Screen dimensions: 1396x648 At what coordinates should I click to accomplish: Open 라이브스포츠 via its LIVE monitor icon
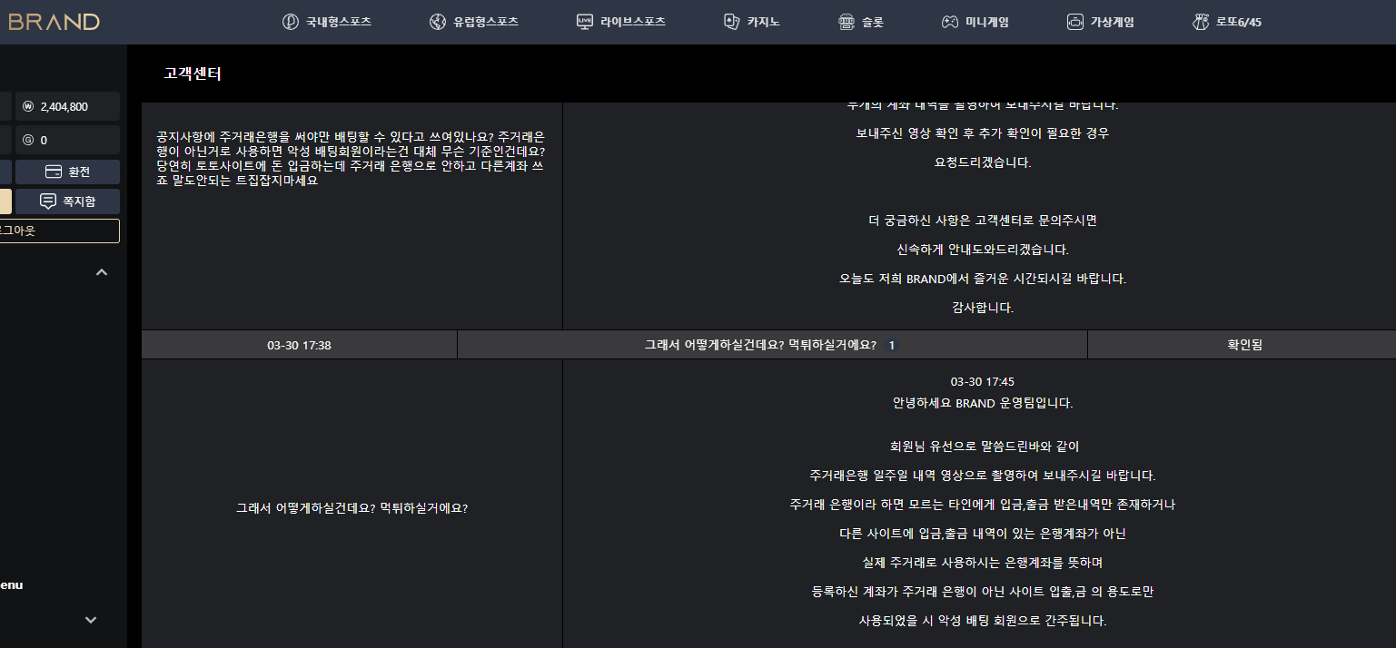585,22
